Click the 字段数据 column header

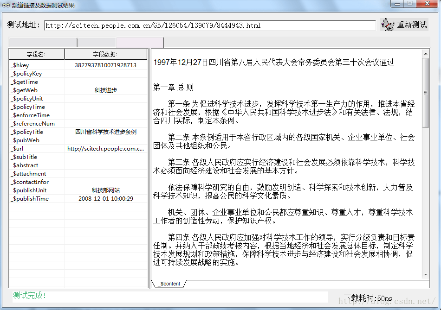(106, 54)
